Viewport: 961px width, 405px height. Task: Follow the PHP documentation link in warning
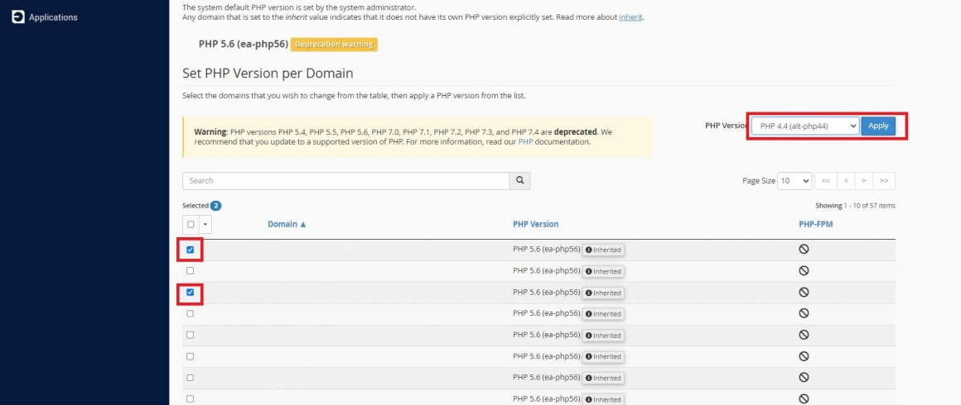click(525, 142)
